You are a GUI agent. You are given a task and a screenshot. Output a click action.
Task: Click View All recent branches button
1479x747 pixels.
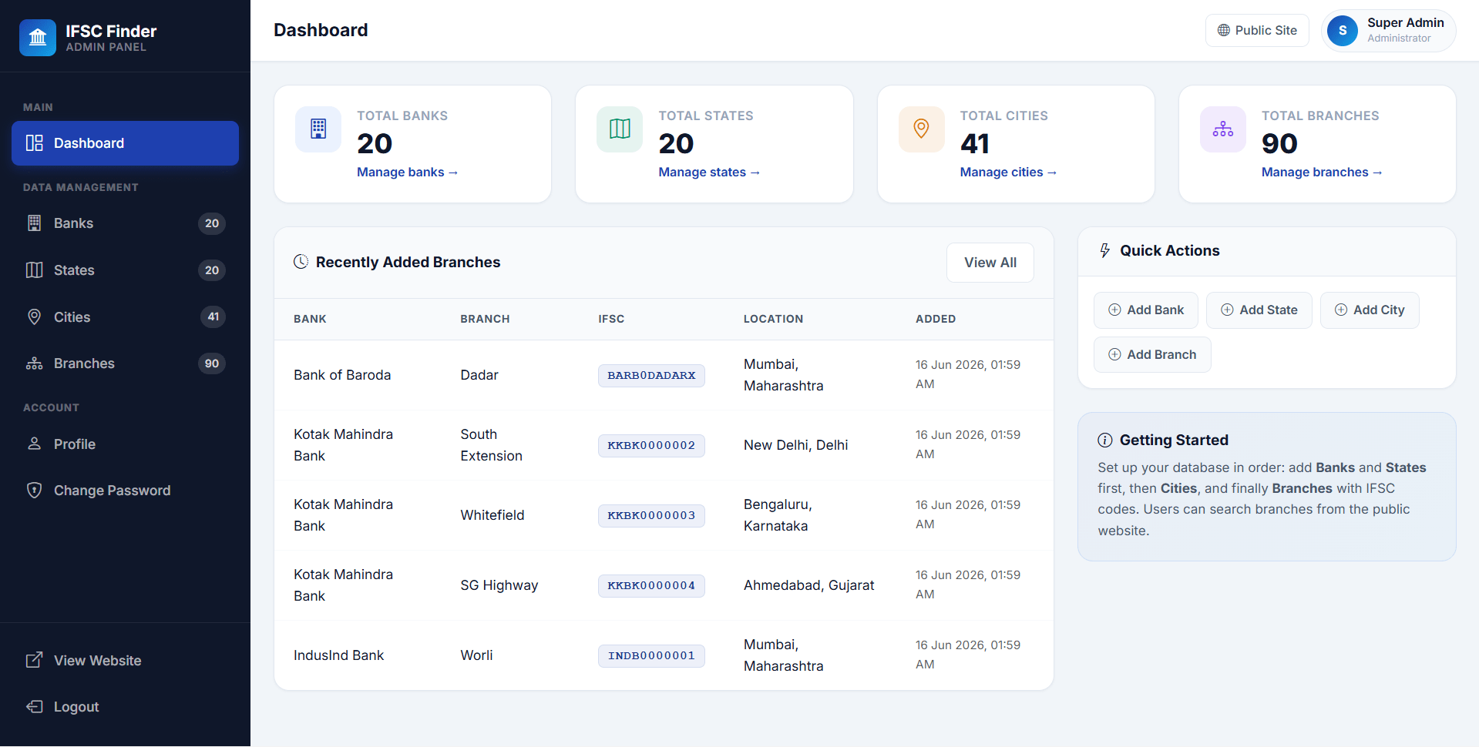[x=990, y=263]
